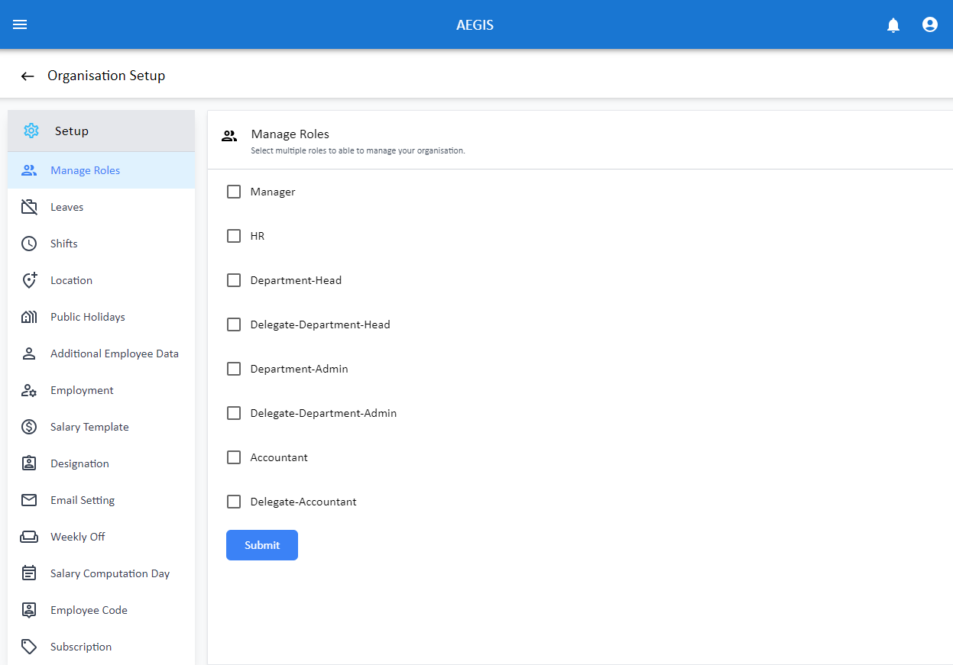
Task: Click the Salary Template dollar icon
Action: point(29,427)
